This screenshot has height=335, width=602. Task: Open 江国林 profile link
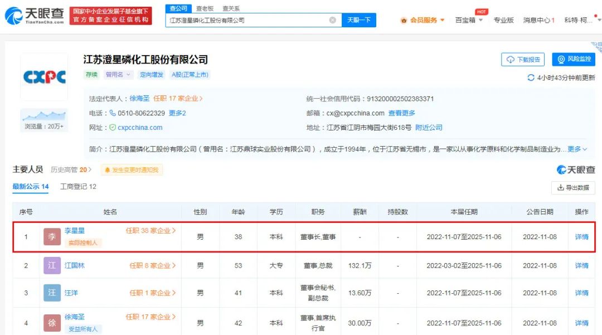point(75,265)
